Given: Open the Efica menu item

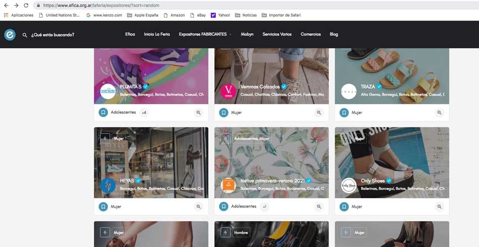Looking at the screenshot, I should [x=130, y=34].
